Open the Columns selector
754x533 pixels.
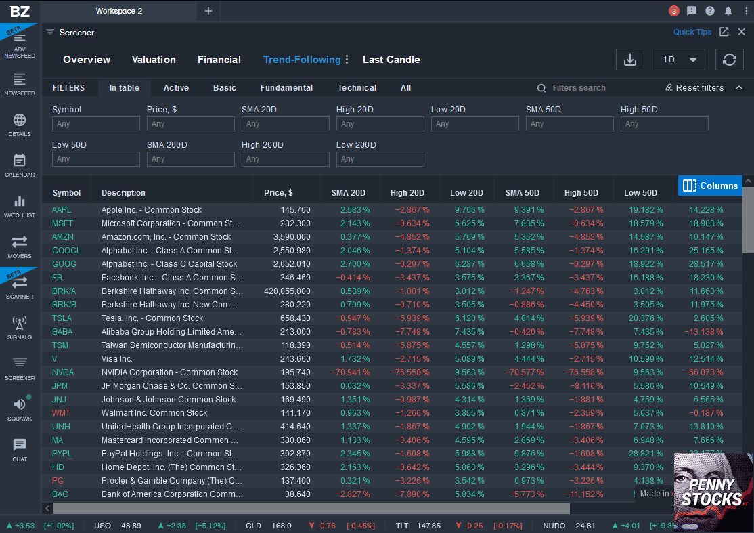pyautogui.click(x=710, y=186)
